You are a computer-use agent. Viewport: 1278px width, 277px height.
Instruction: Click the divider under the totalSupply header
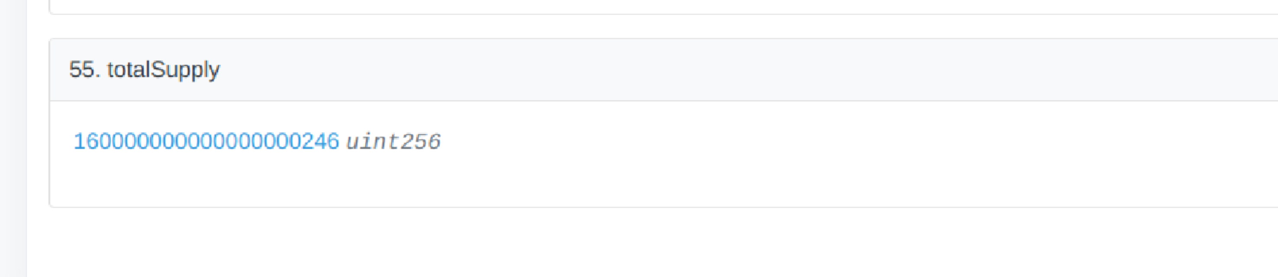645,101
